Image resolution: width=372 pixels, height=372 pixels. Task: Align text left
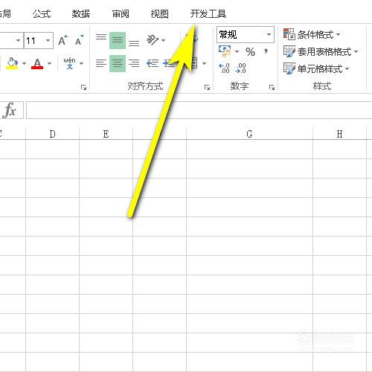pyautogui.click(x=101, y=63)
